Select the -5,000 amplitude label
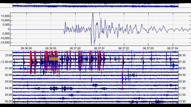The height and width of the screenshot is (107, 191). tap(5, 34)
